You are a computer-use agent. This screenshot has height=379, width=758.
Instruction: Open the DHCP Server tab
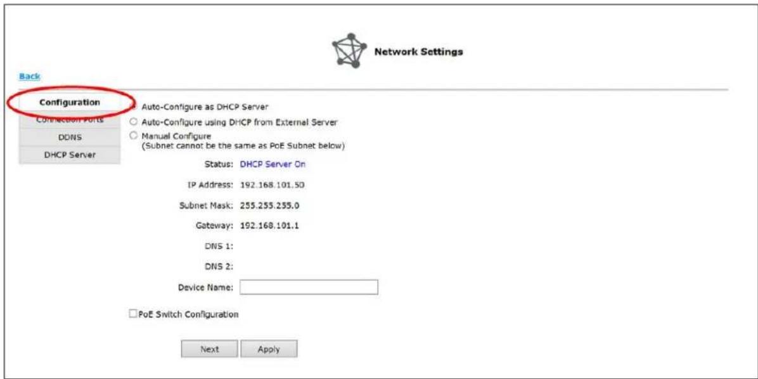(x=70, y=155)
